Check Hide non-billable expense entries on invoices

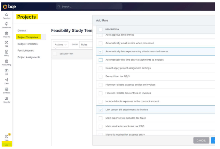(101, 85)
